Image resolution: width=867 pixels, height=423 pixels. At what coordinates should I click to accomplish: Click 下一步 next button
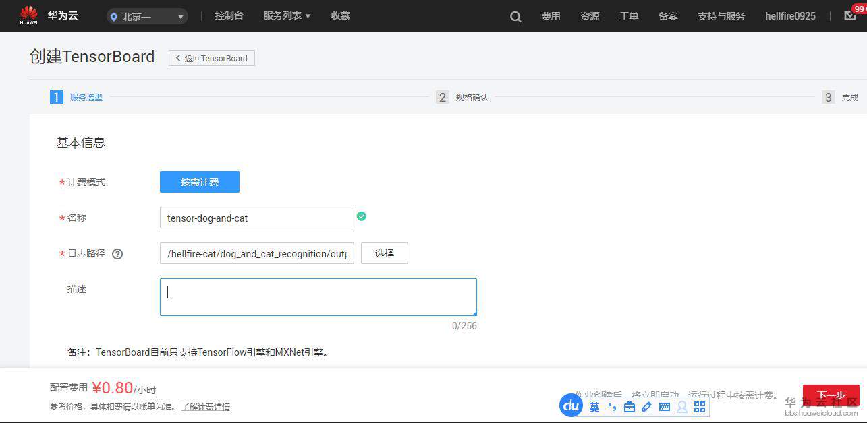click(x=831, y=395)
